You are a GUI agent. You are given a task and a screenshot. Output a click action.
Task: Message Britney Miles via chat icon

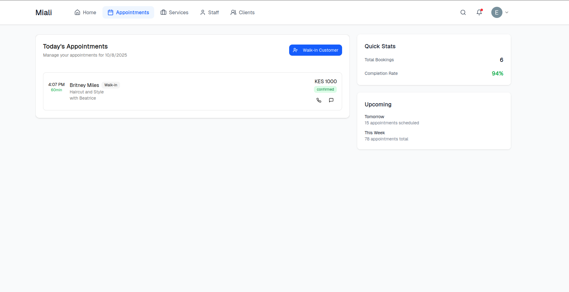[331, 100]
